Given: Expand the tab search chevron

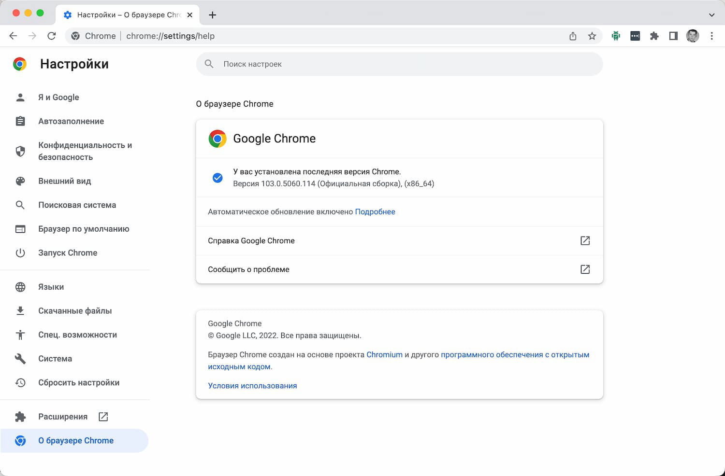Looking at the screenshot, I should tap(711, 14).
